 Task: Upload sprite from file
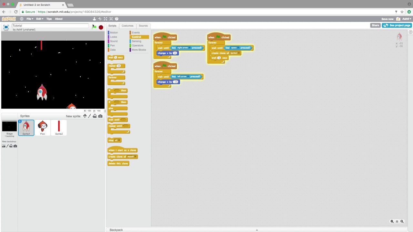tap(95, 116)
